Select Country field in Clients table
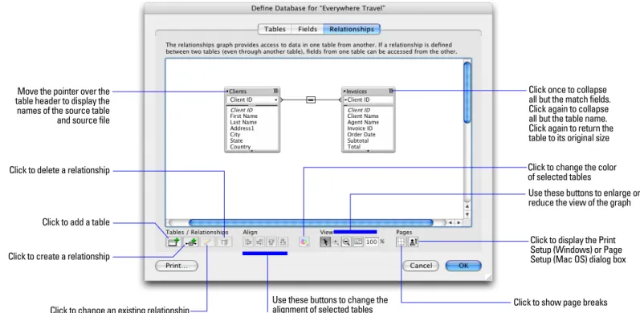The height and width of the screenshot is (313, 640). pos(240,147)
